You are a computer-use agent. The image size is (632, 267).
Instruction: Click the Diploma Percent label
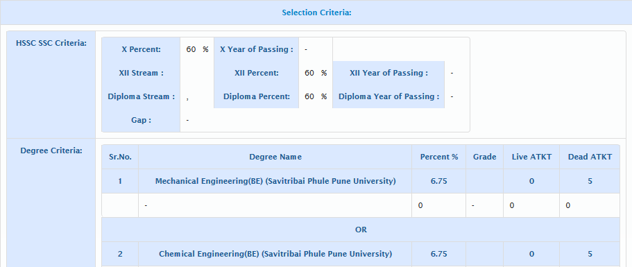[257, 96]
